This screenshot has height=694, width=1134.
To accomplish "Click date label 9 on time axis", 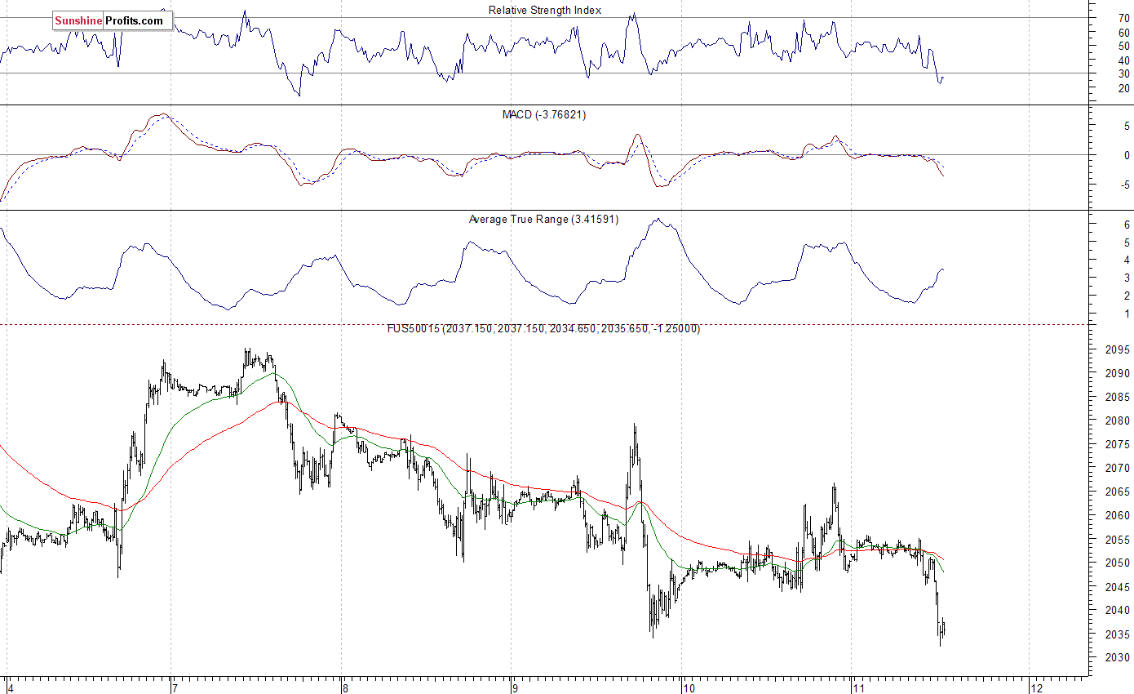I will point(515,687).
